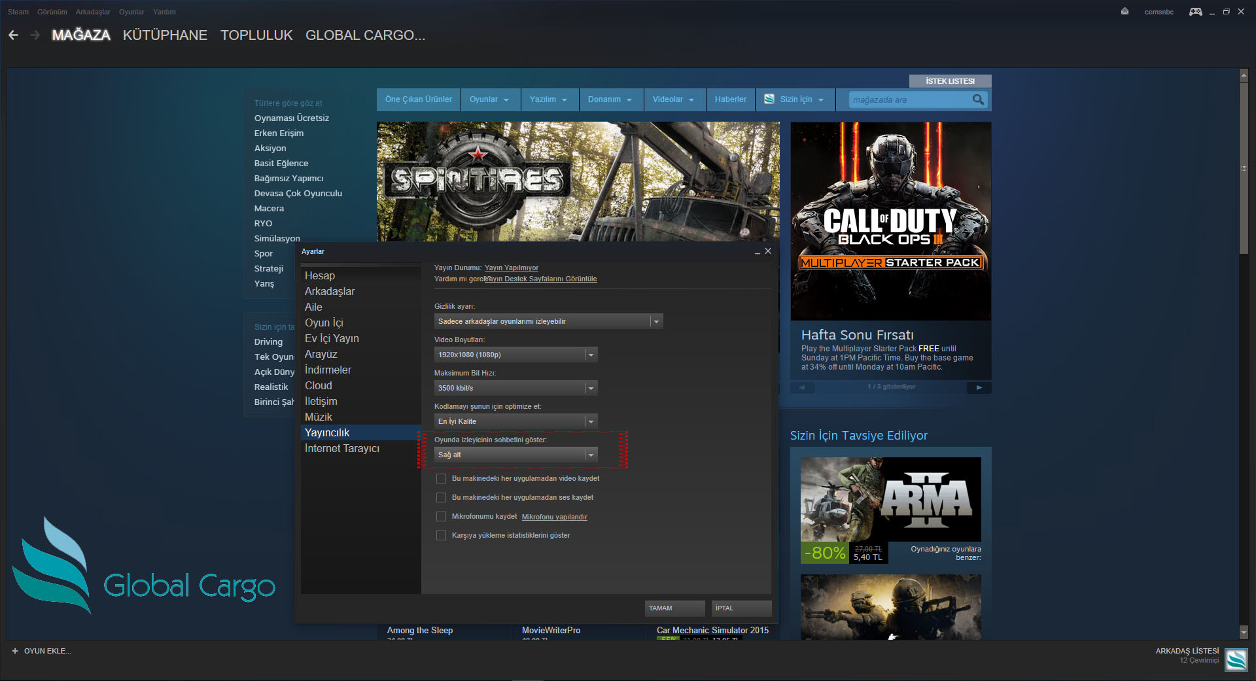Click the plus icon beside Oyun Ekle
Image resolution: width=1256 pixels, height=681 pixels.
(15, 651)
